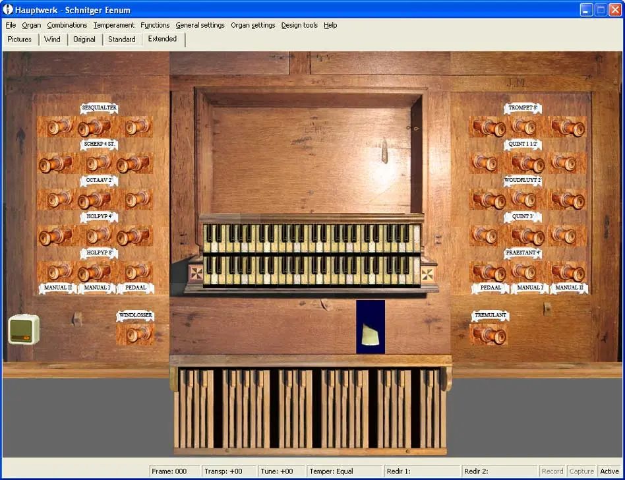625x480 pixels.
Task: Open the Temperament menu
Action: (x=113, y=25)
